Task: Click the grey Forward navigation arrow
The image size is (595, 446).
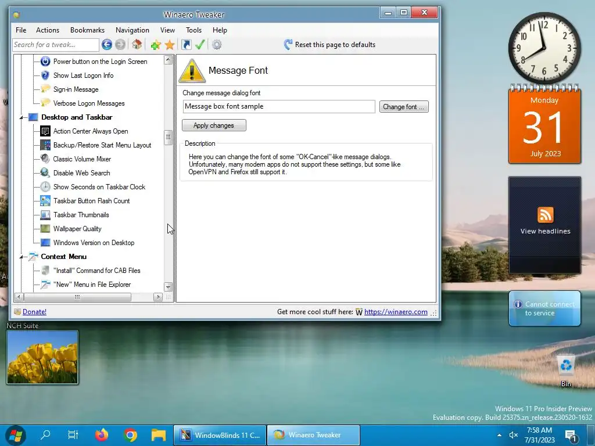Action: pos(120,45)
